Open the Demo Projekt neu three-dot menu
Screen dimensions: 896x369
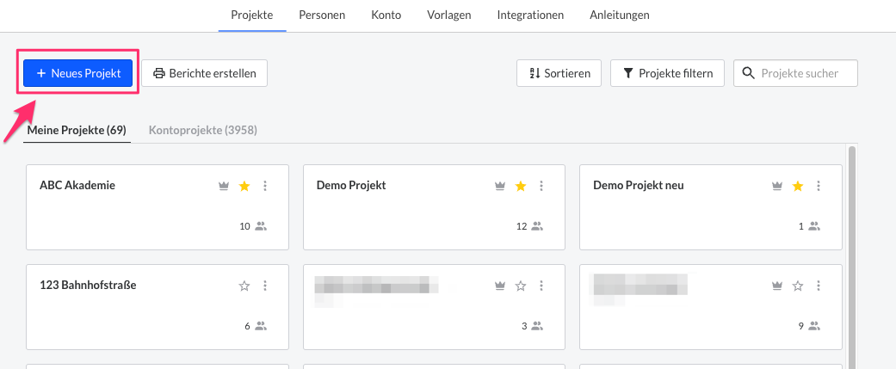[x=819, y=186]
